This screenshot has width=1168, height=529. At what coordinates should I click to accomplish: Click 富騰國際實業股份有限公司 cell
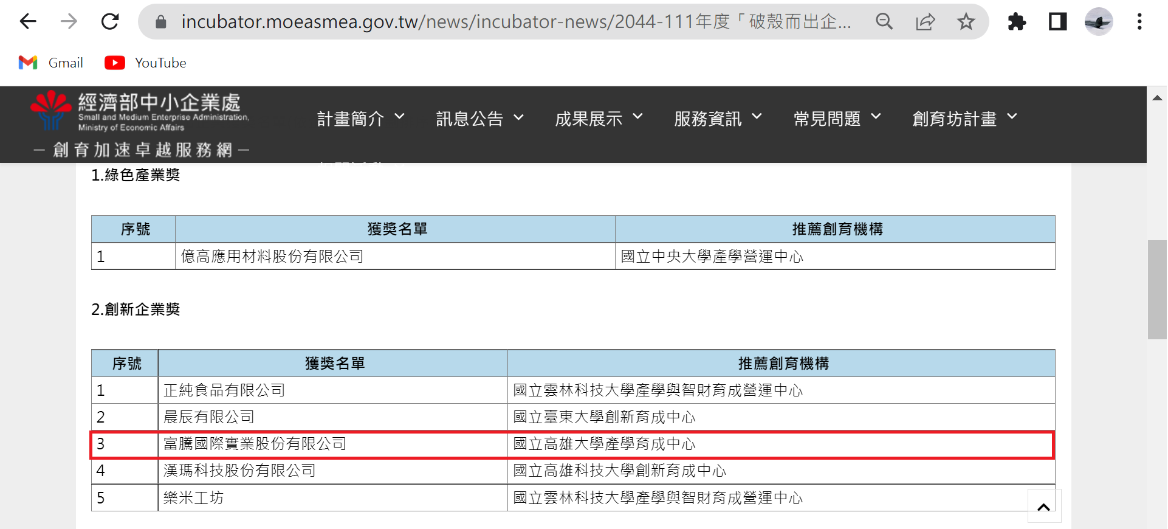(x=332, y=444)
